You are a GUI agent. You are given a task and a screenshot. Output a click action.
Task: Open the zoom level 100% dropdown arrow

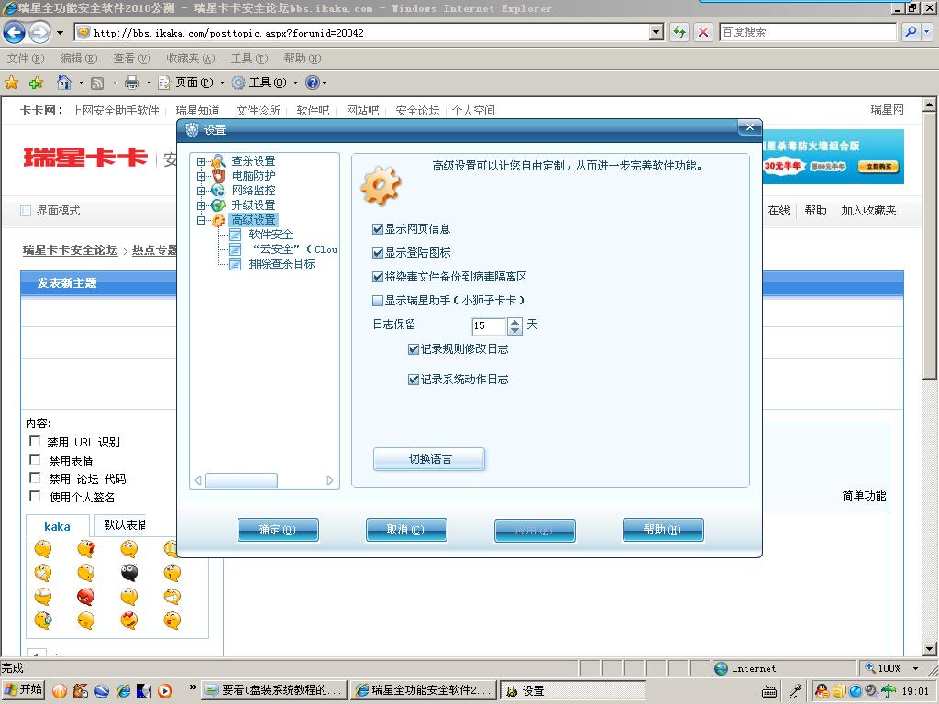(916, 668)
